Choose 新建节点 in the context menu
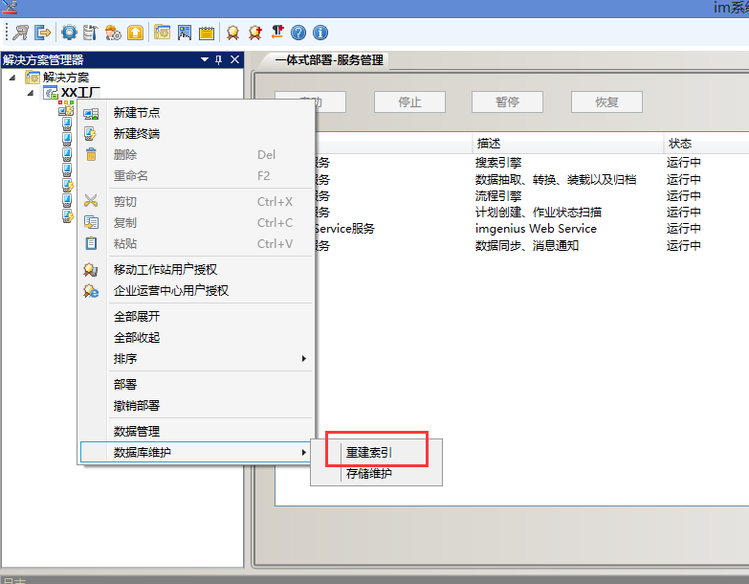Image resolution: width=749 pixels, height=584 pixels. 137,113
